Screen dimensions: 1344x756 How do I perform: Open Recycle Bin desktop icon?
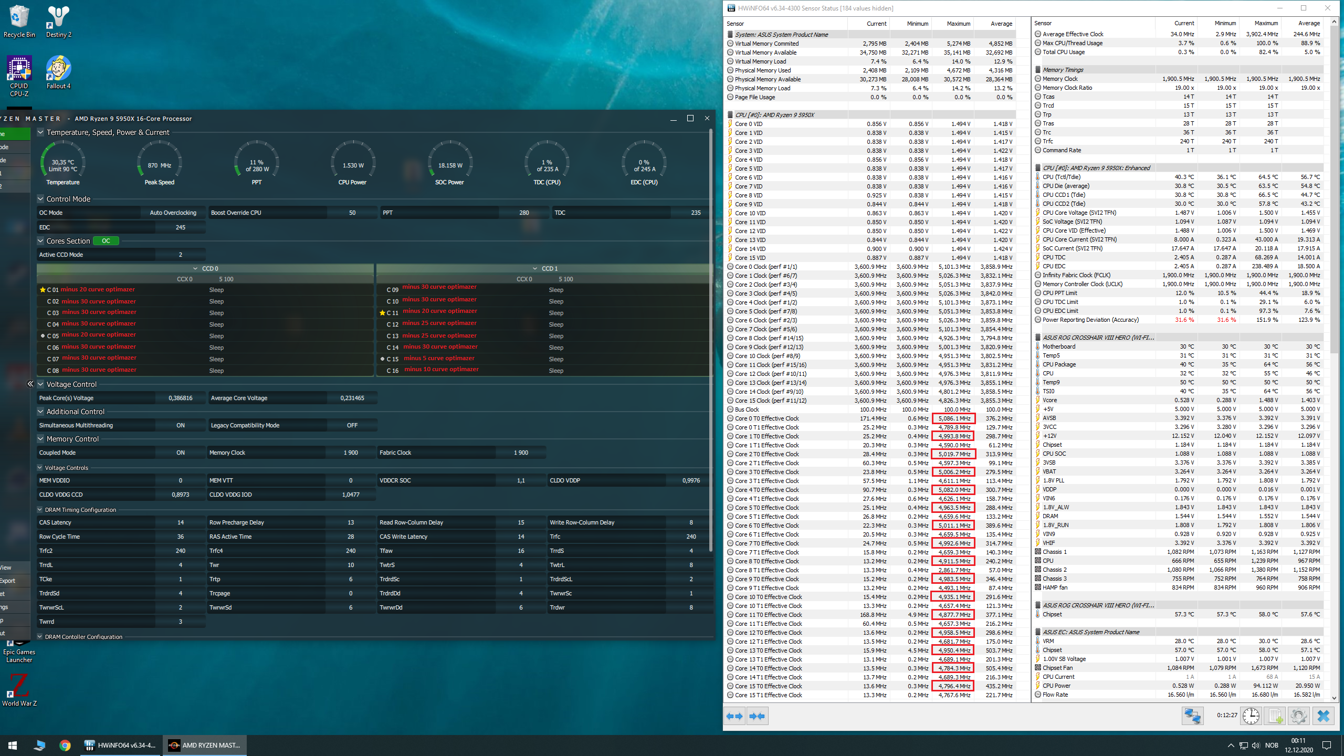point(19,22)
